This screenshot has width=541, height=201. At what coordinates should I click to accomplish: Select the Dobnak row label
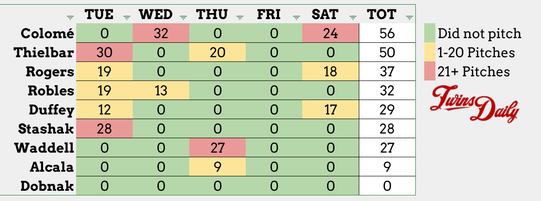(x=48, y=186)
